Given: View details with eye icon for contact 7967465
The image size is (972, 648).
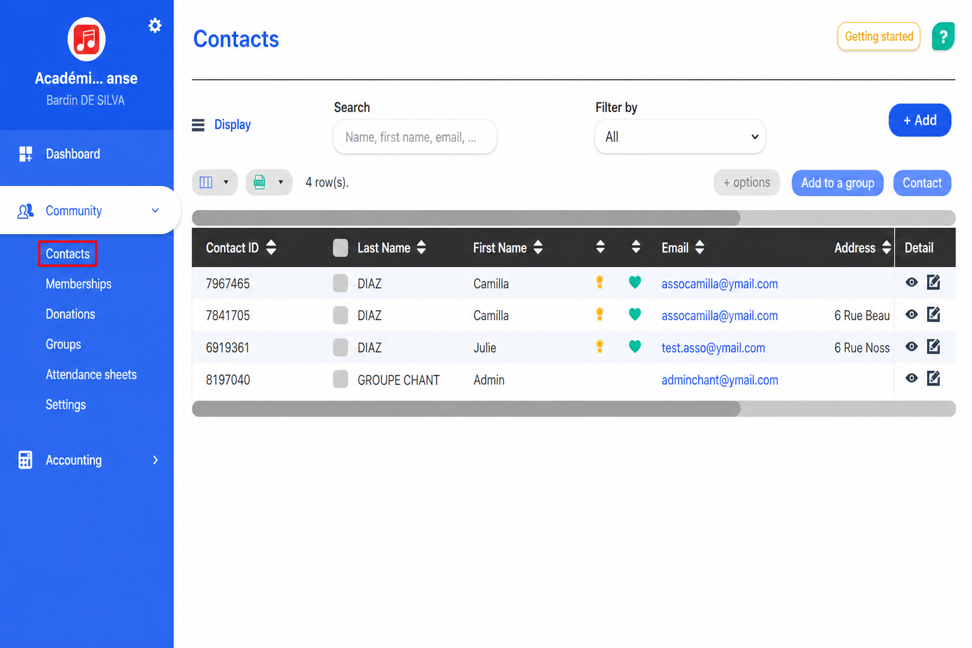Looking at the screenshot, I should coord(911,282).
